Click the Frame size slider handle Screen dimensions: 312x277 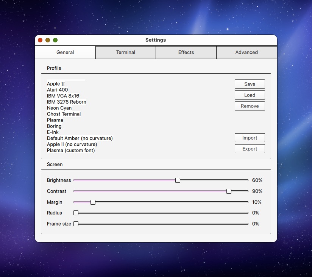76,224
